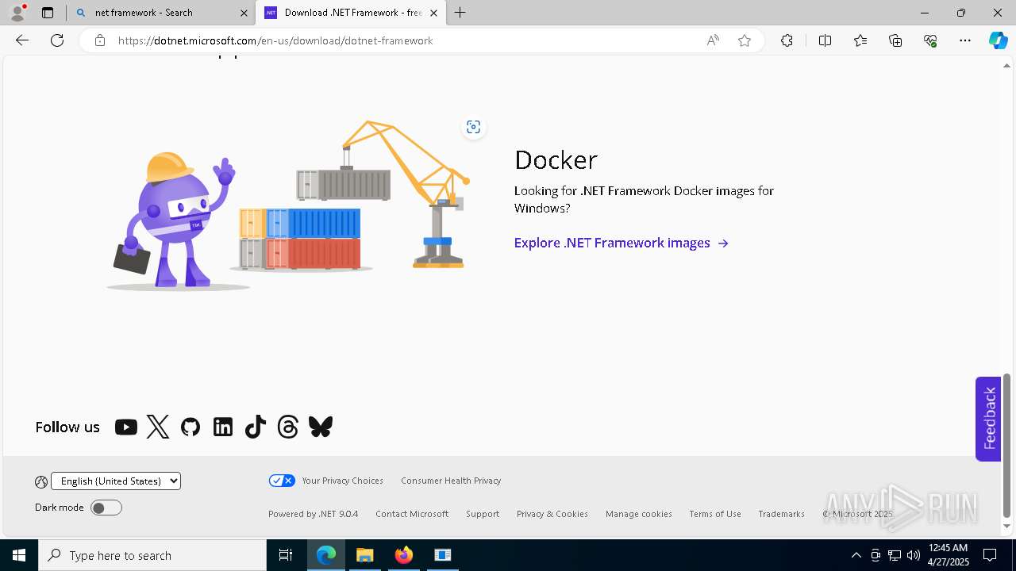Open the Support footer link

[x=483, y=514]
